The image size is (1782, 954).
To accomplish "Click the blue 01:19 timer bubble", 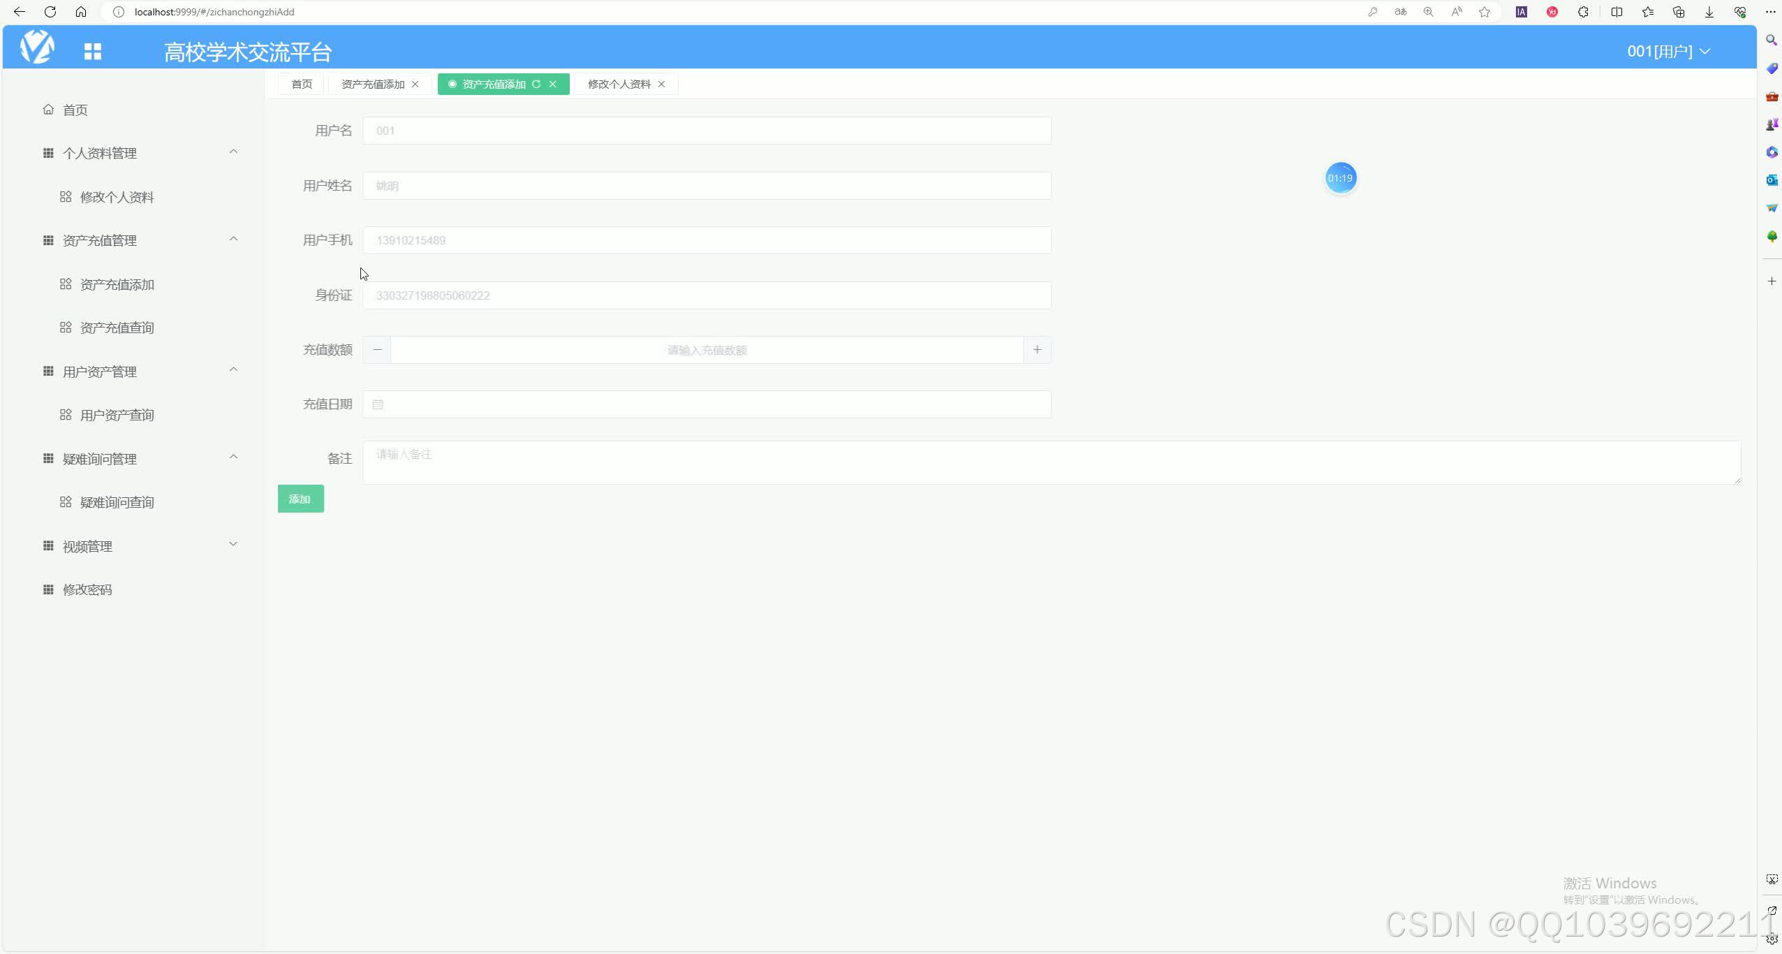I will [x=1340, y=178].
